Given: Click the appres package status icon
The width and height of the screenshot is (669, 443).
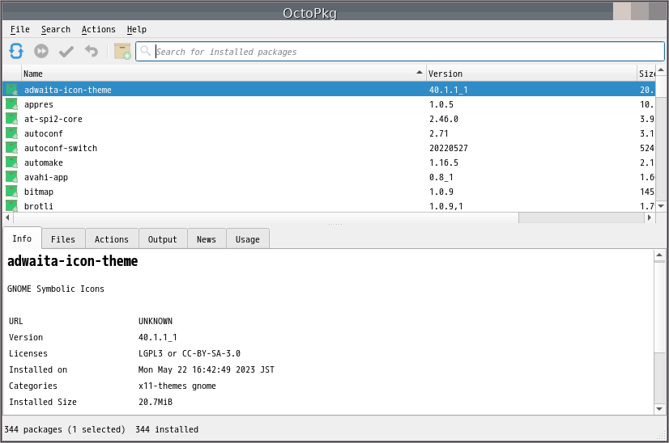Looking at the screenshot, I should click(x=12, y=104).
